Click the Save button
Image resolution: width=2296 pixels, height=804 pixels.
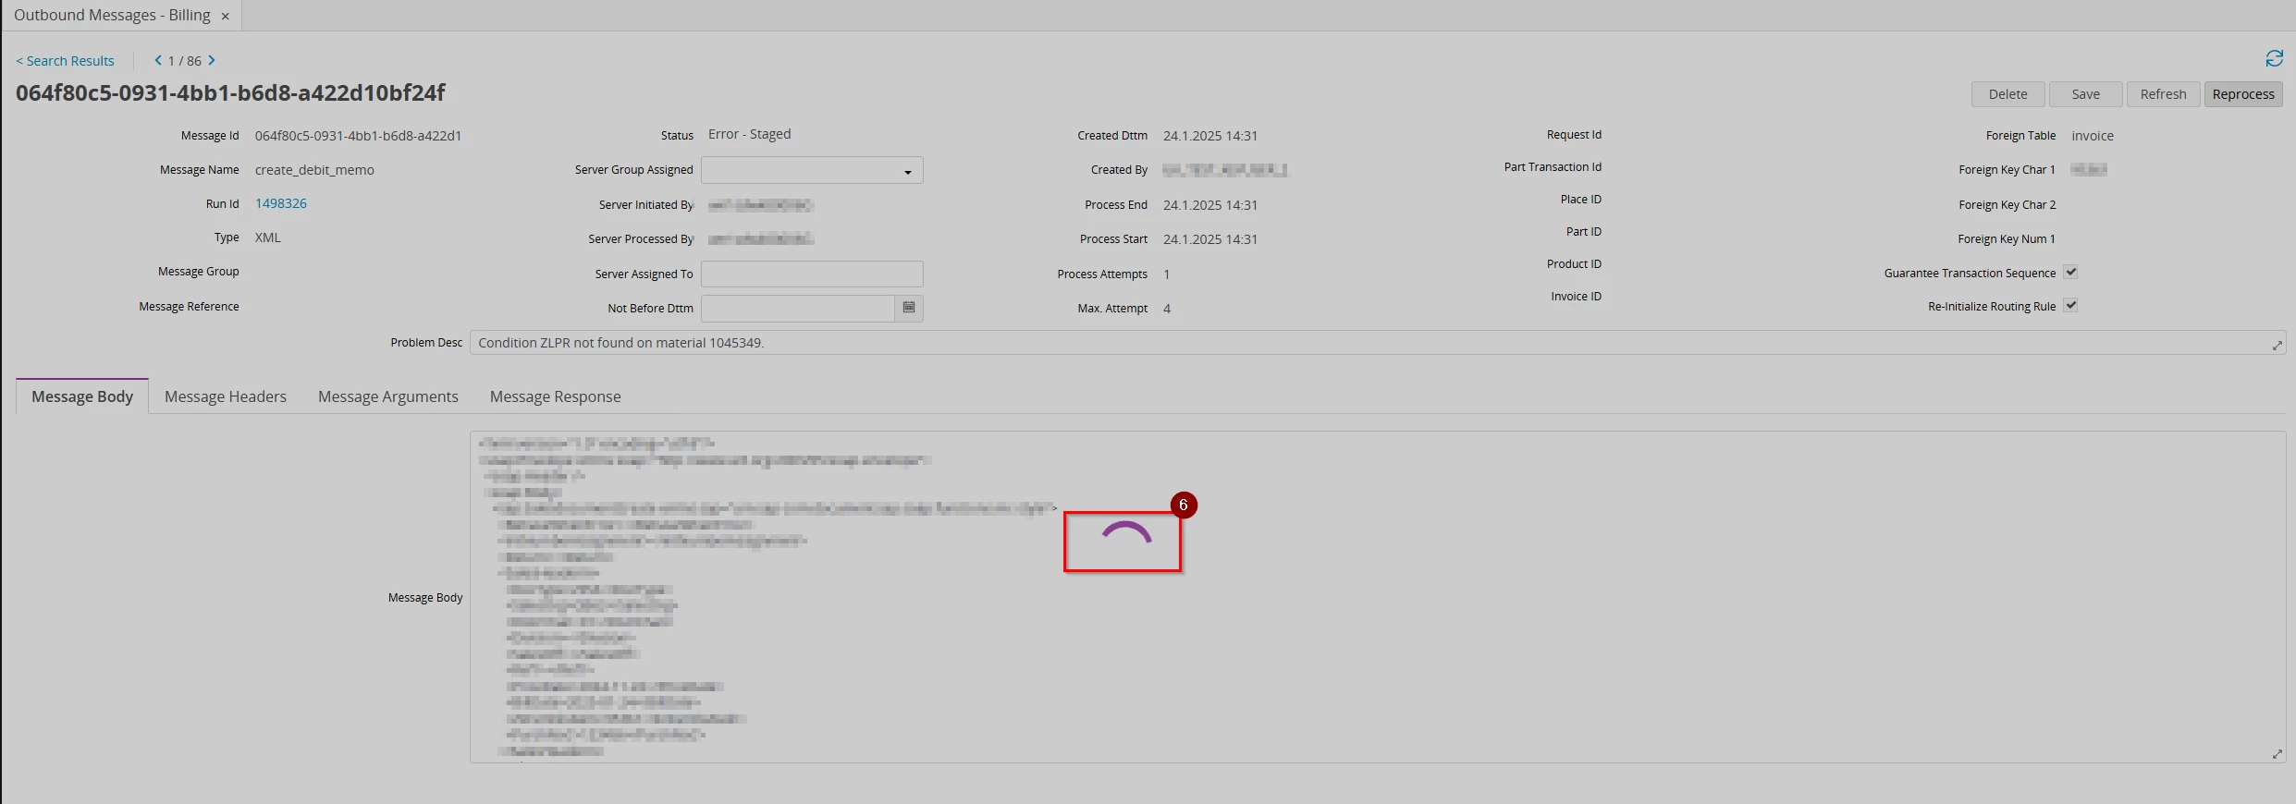(x=2085, y=94)
